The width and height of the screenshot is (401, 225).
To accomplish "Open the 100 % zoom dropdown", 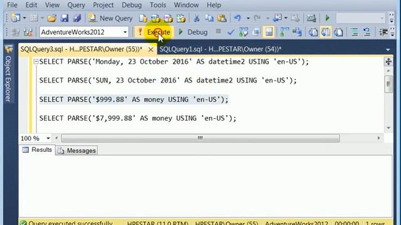I will point(48,138).
